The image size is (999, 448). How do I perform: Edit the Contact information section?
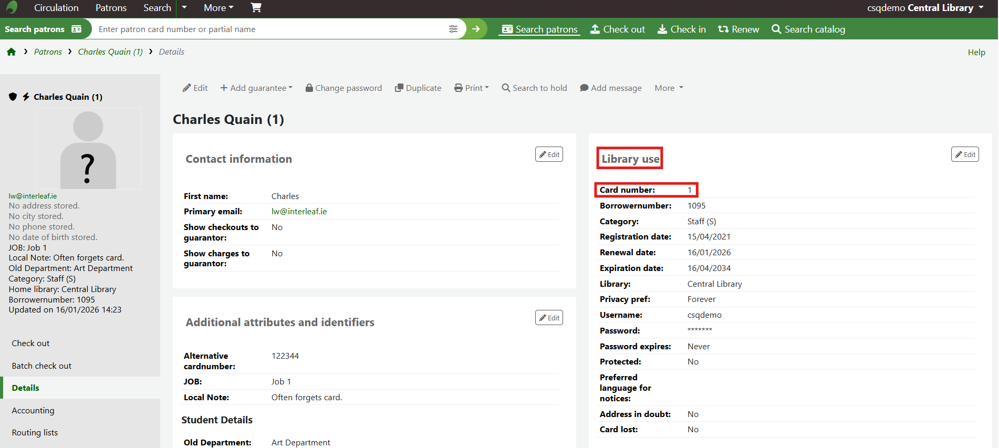coord(549,154)
